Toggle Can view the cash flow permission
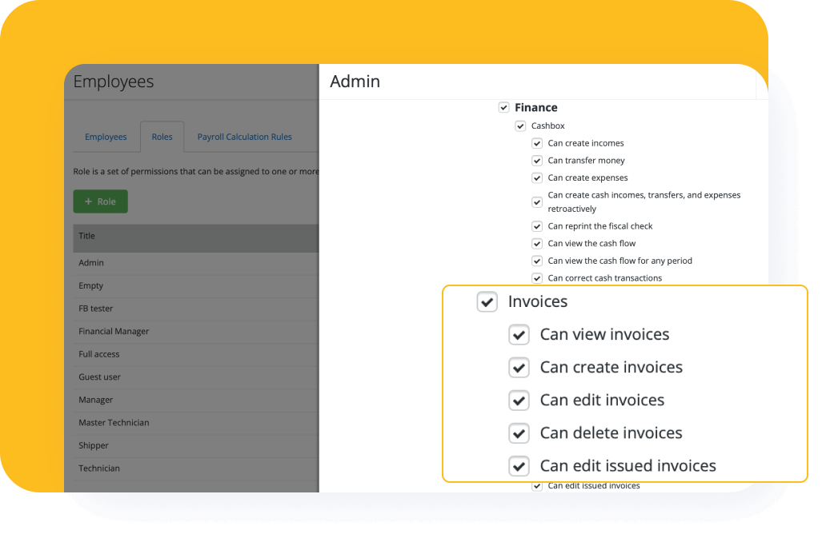This screenshot has width=826, height=550. coord(537,243)
